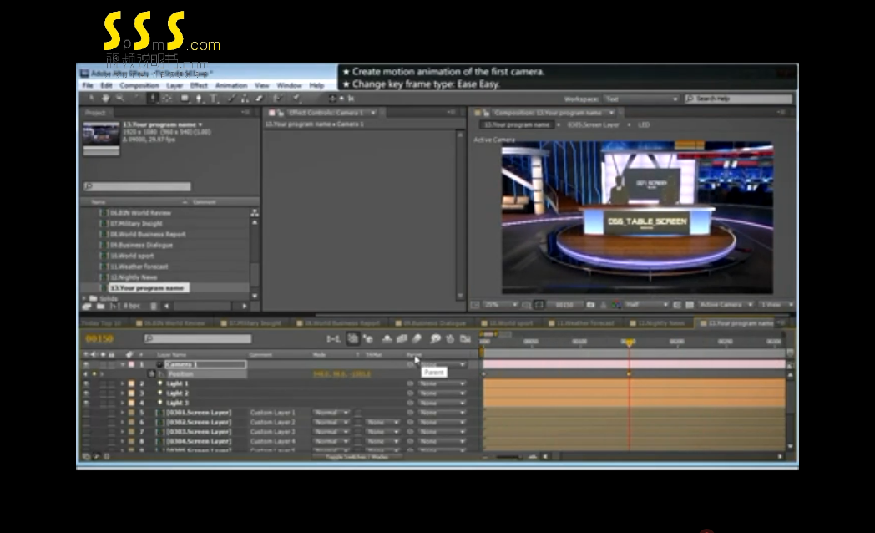Select the Clone Stamp tool
Screen dimensions: 875x533
click(245, 99)
